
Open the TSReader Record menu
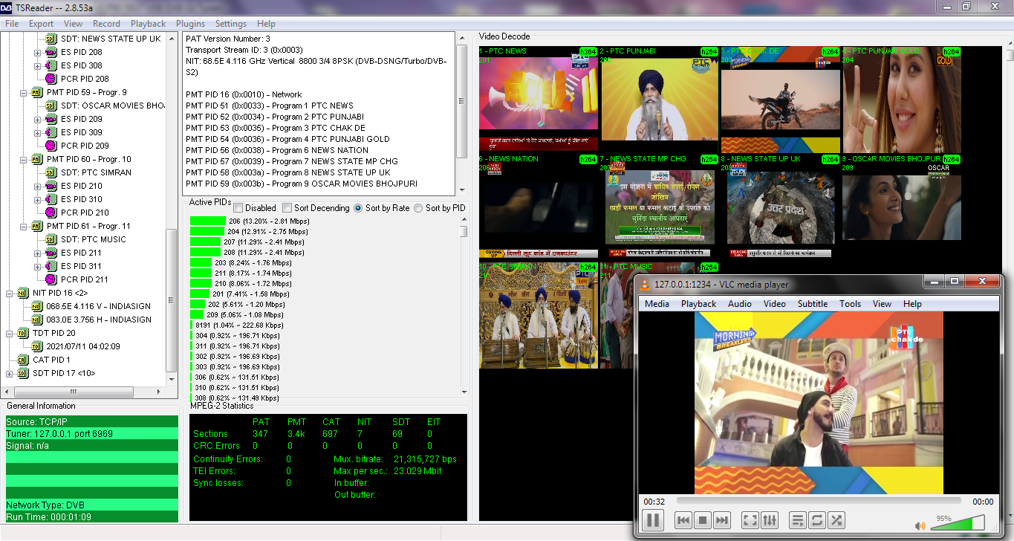pyautogui.click(x=106, y=24)
